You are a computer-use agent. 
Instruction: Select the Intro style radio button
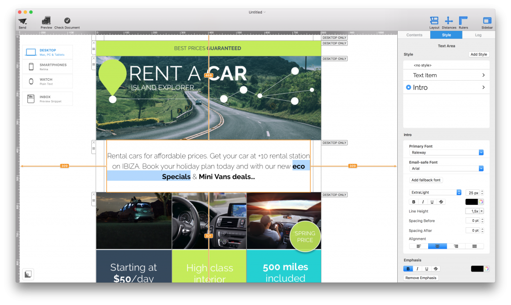(x=408, y=87)
